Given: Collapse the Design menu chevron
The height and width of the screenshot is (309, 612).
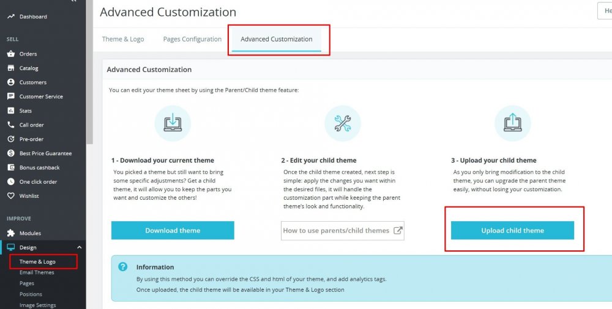Looking at the screenshot, I should [79, 247].
